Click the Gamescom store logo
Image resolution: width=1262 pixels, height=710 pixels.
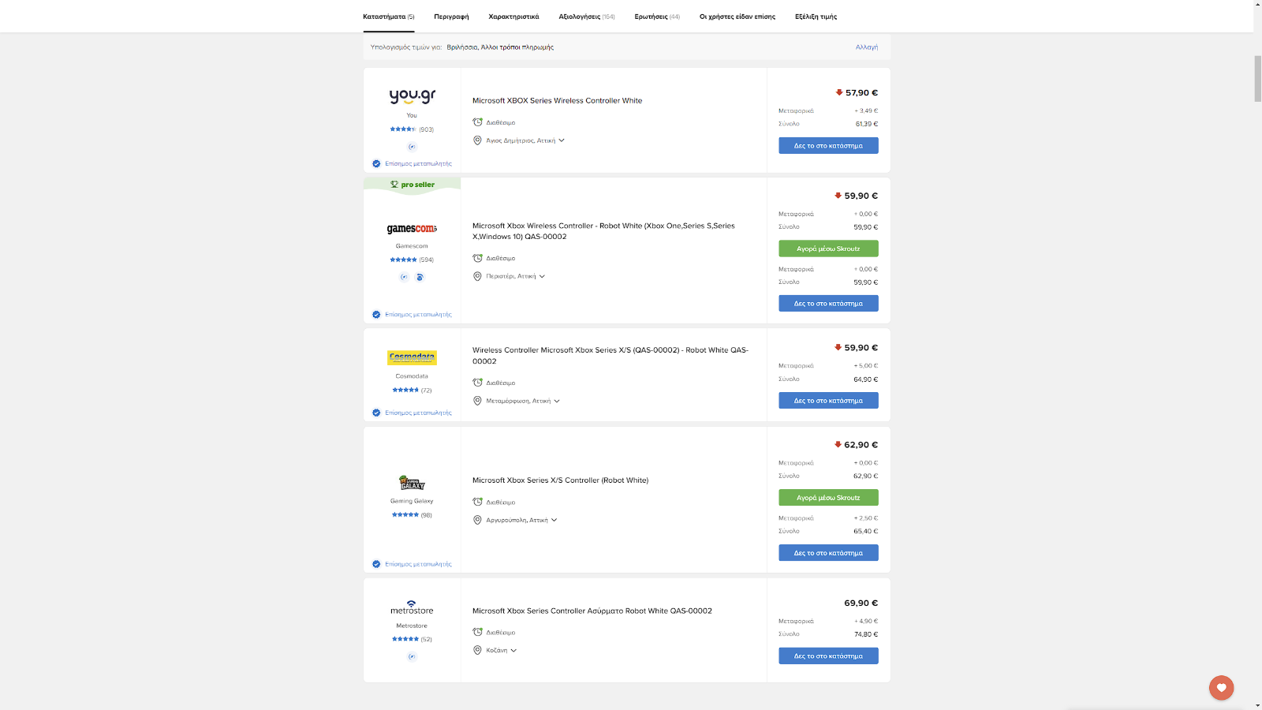412,229
